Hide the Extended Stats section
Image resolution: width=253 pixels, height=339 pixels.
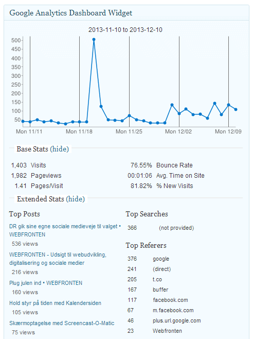[x=76, y=199]
